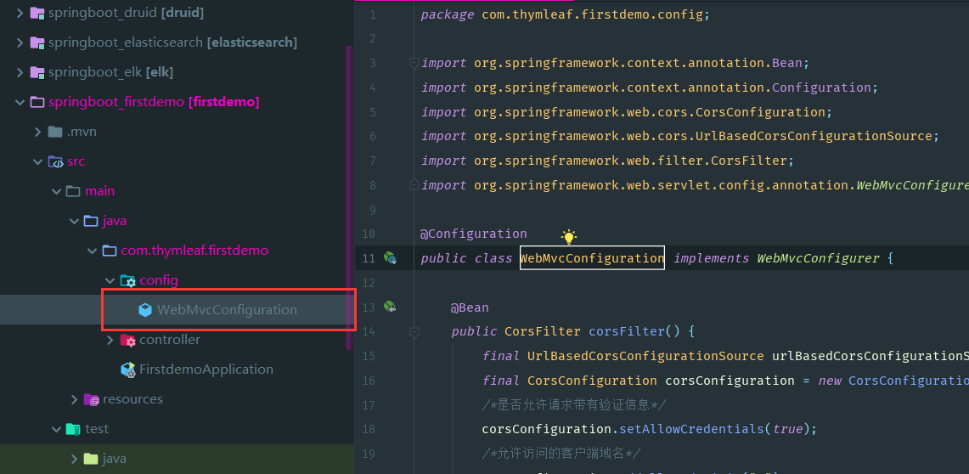
Task: Click the WebMvcConfiguration class icon
Action: 145,309
